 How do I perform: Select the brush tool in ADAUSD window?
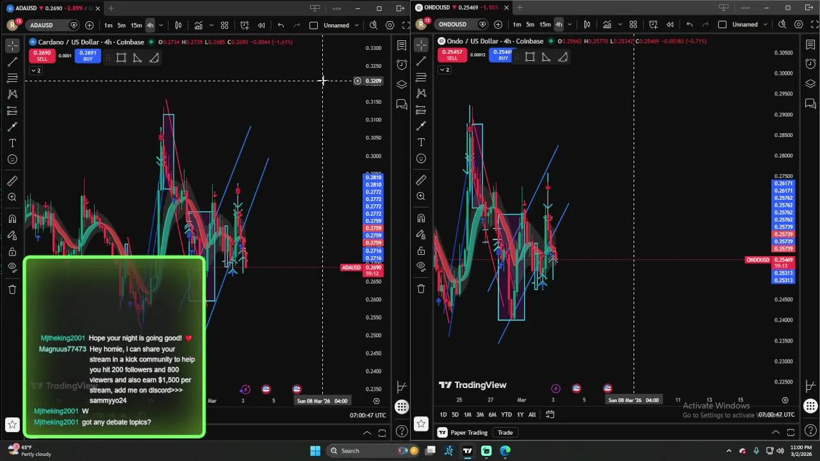point(12,127)
